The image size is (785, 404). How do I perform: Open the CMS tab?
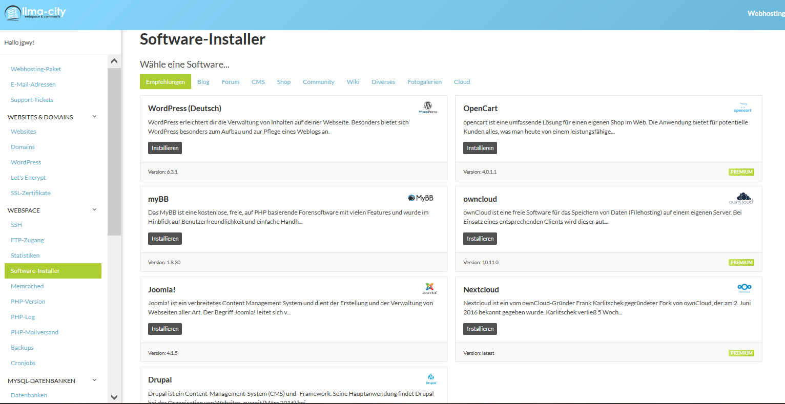(258, 82)
